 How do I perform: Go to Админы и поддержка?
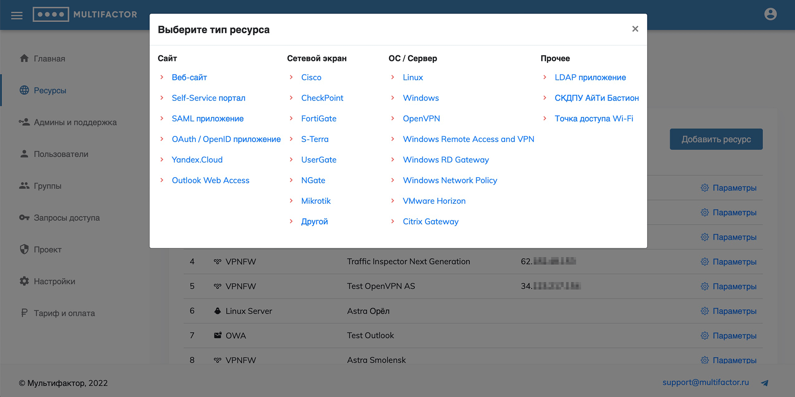click(x=75, y=122)
